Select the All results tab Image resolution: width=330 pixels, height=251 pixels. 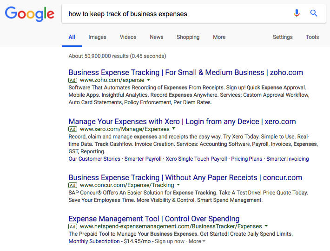tap(72, 37)
